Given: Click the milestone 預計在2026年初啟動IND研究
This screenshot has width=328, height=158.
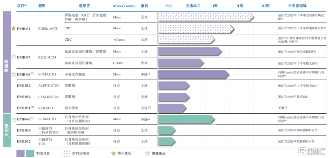Looking at the screenshot, I should [298, 130].
